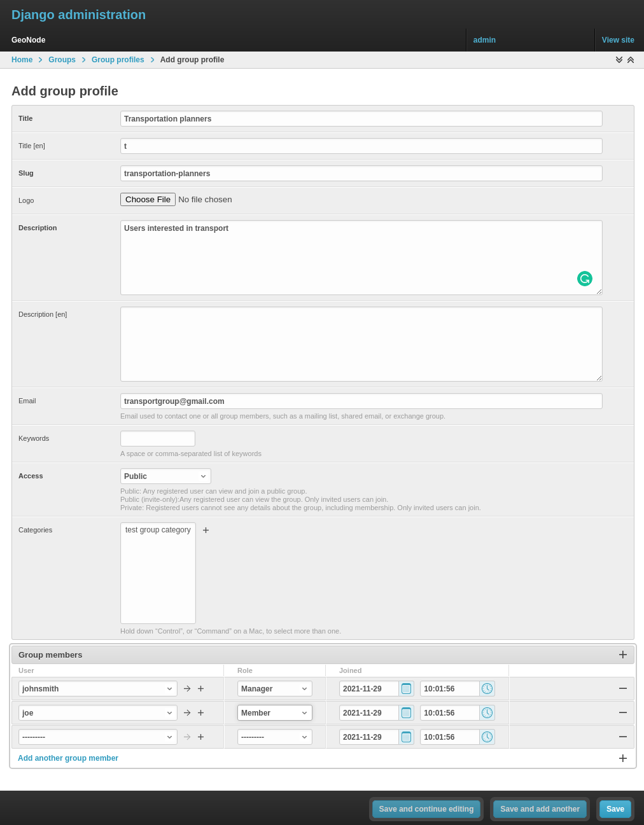Add a new user via plus icon beside joe
Screen dimensions: 644x825
tap(200, 712)
